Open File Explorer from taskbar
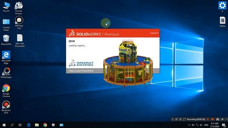The width and height of the screenshot is (228, 128). pyautogui.click(x=37, y=125)
